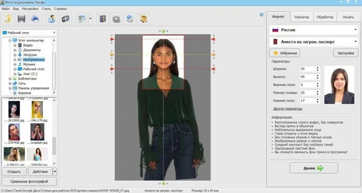The image size is (362, 193).
Task: Open dropdown arrow next to Действия
Action: 55,172
